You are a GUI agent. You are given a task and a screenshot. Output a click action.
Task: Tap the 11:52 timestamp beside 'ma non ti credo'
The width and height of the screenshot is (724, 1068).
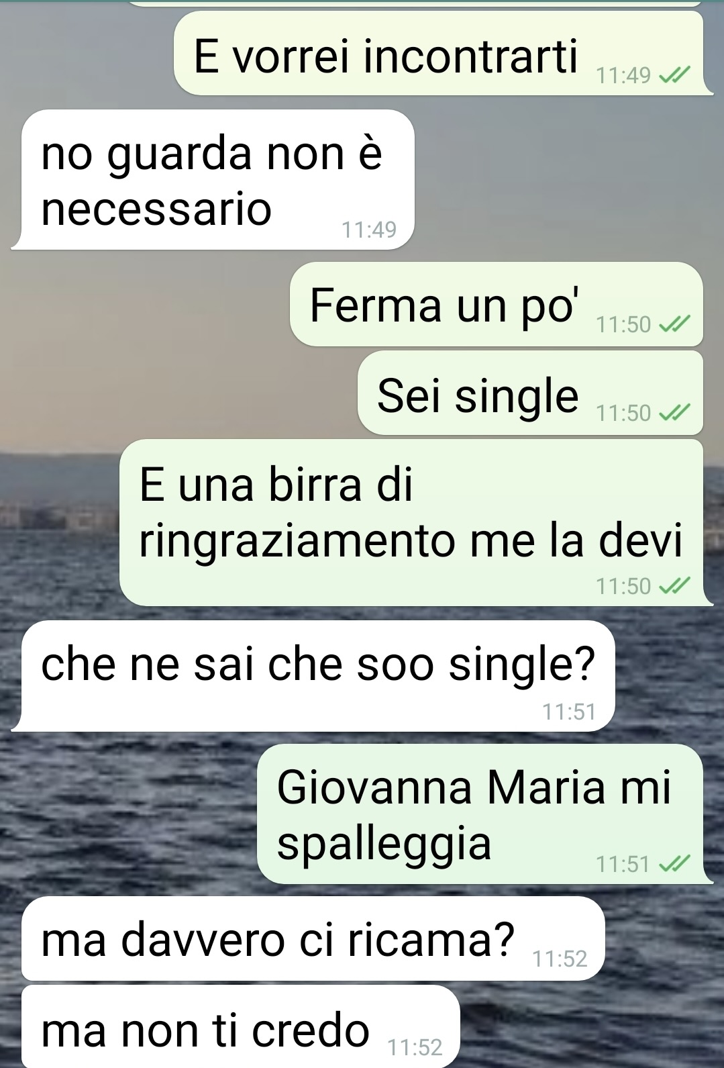pos(415,1047)
